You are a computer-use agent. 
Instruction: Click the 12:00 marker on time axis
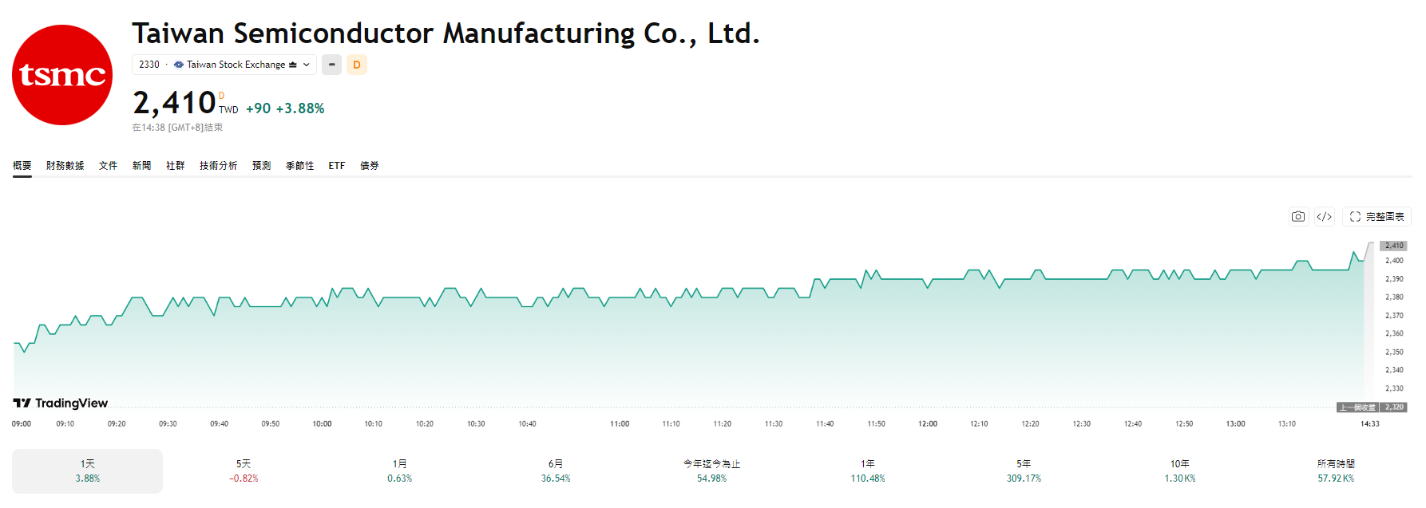click(x=928, y=424)
